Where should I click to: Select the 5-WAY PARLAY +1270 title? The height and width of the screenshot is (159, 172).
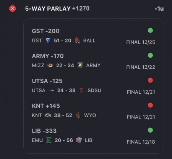click(x=57, y=9)
